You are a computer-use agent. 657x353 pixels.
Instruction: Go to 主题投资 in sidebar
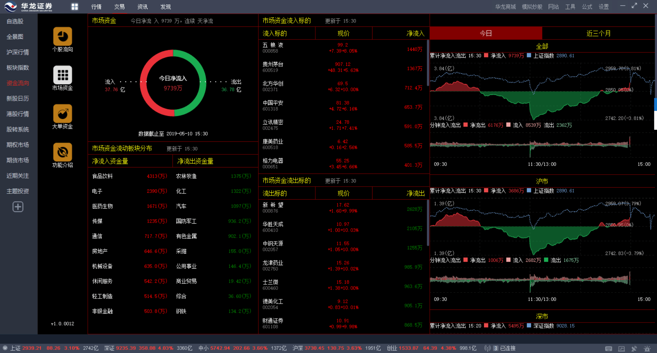[x=18, y=191]
